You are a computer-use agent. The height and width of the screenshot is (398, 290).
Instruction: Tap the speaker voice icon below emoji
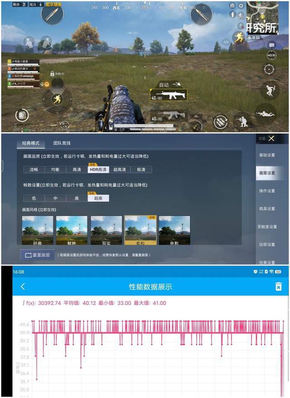[232, 14]
